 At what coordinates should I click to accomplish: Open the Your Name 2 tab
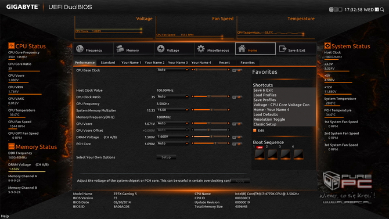[x=154, y=63]
